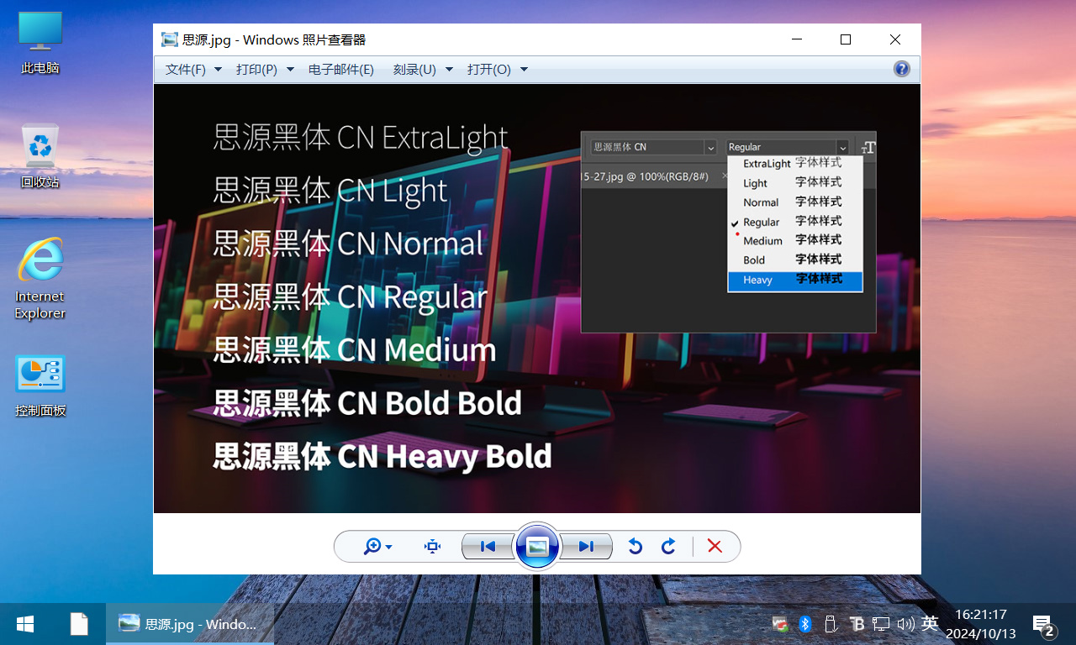This screenshot has height=645, width=1076.
Task: Open the 刻录(U) menu
Action: (x=423, y=70)
